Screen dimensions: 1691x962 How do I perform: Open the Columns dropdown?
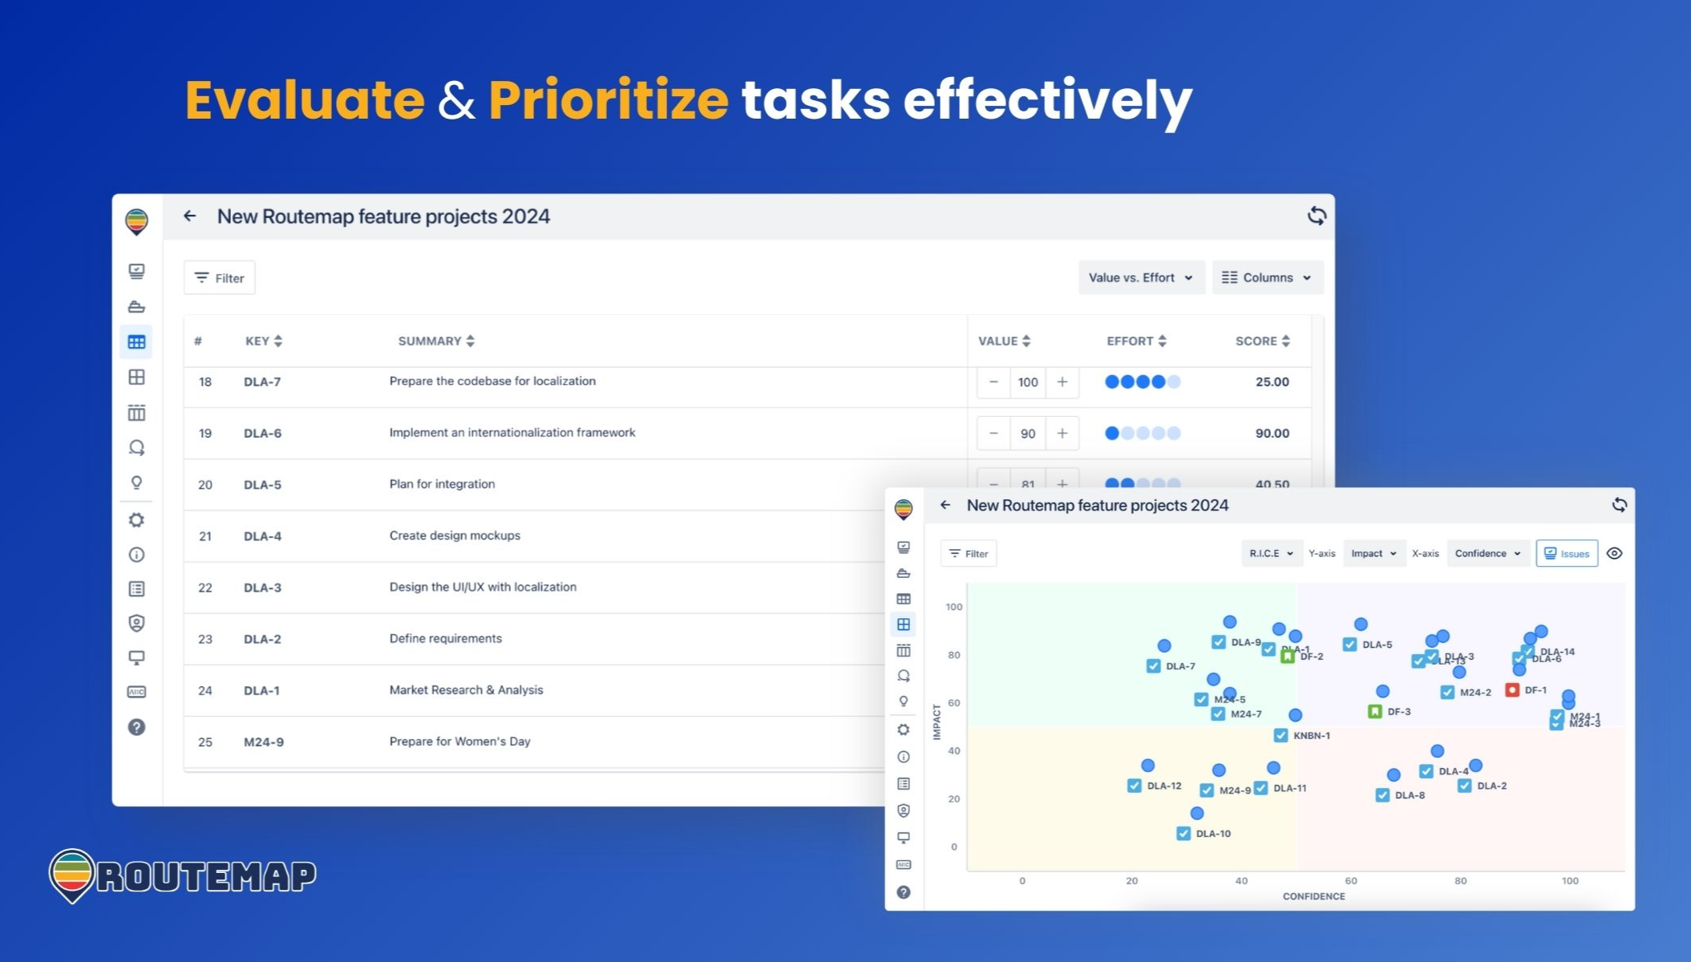tap(1268, 277)
